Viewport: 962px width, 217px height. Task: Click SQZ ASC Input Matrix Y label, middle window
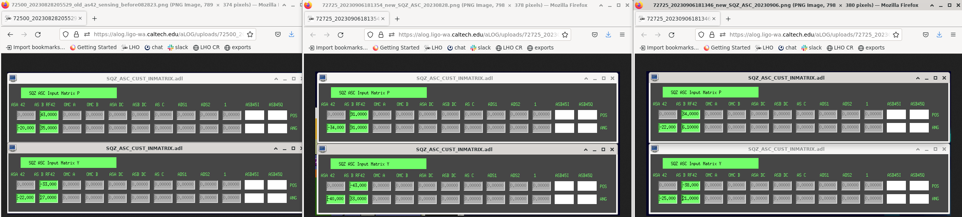click(378, 164)
